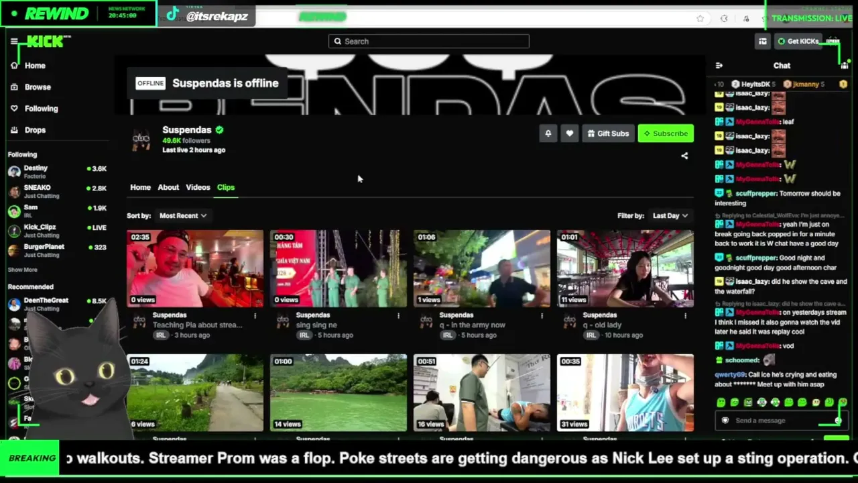Switch to the About tab
This screenshot has width=858, height=483.
point(168,187)
